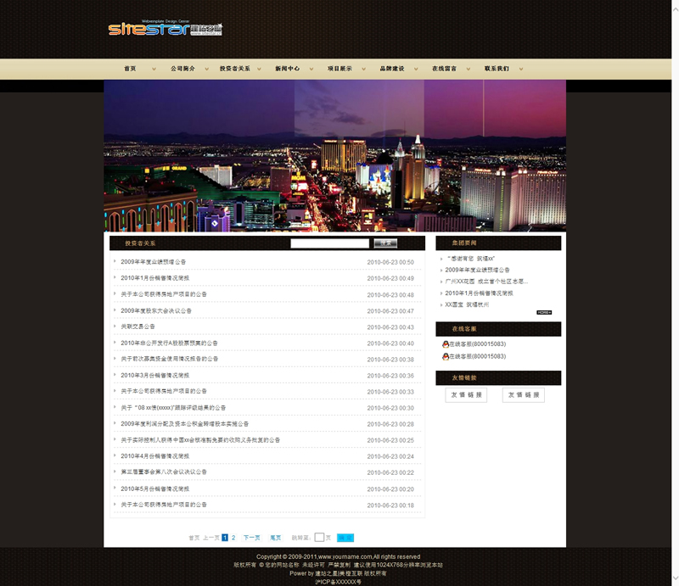
Task: Click the first 在线客服 QQ penguin icon
Action: click(446, 344)
